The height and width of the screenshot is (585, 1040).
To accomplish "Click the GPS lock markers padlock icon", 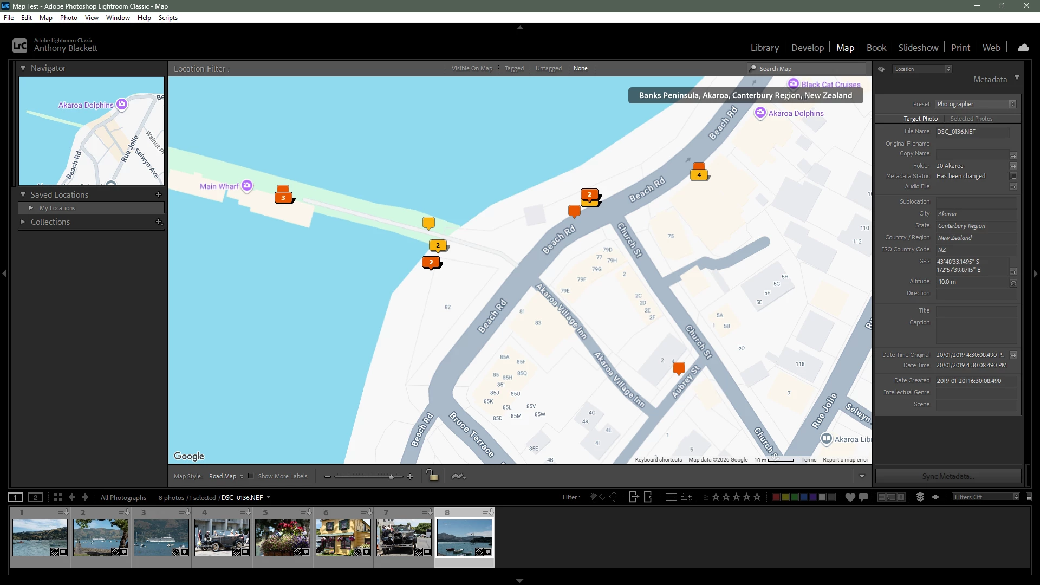I will (x=432, y=476).
